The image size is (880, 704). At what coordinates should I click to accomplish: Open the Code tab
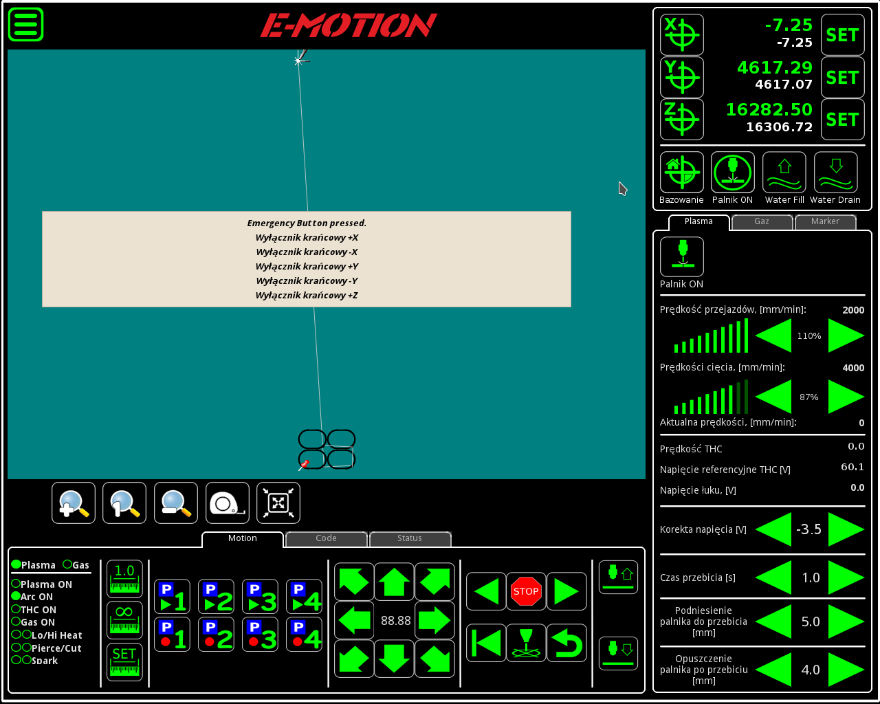pyautogui.click(x=327, y=538)
